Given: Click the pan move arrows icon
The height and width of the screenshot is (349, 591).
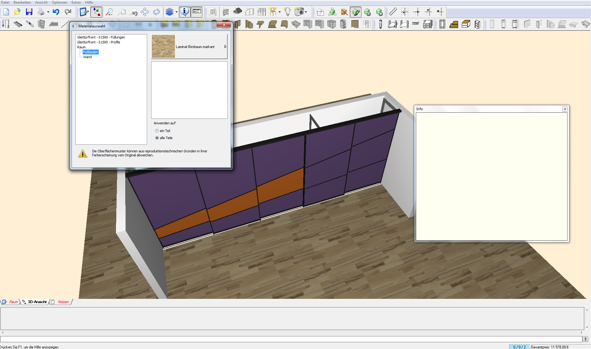Looking at the screenshot, I should [x=145, y=12].
